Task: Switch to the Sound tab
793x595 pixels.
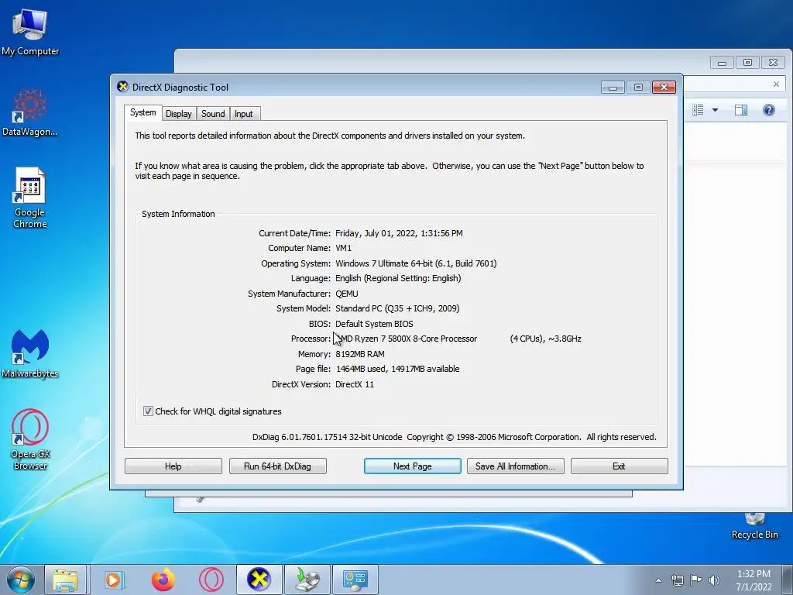Action: [x=213, y=114]
